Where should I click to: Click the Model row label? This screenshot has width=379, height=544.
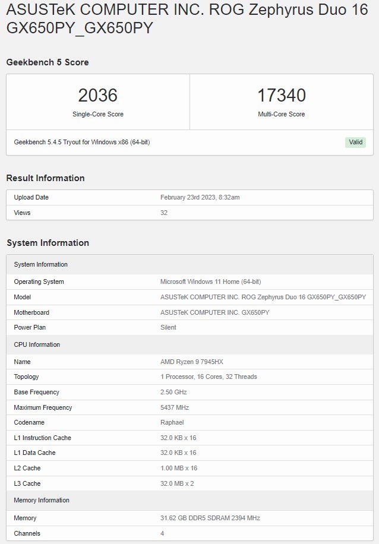click(x=22, y=297)
